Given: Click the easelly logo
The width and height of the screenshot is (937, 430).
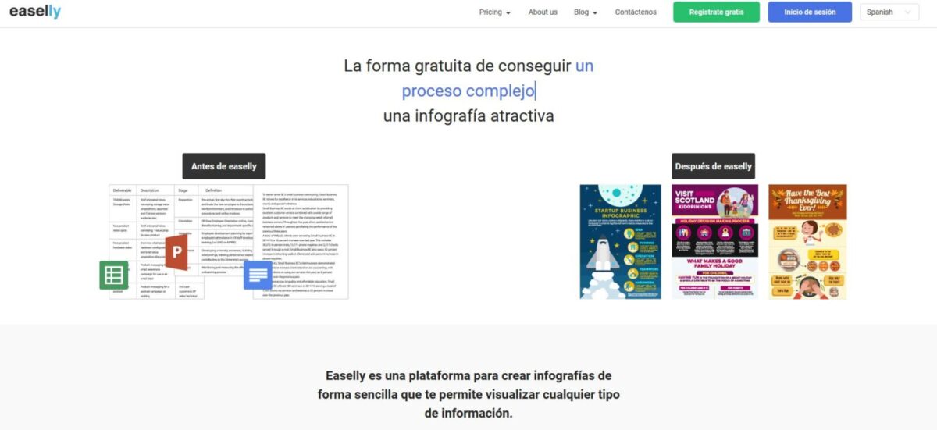Looking at the screenshot, I should coord(34,12).
